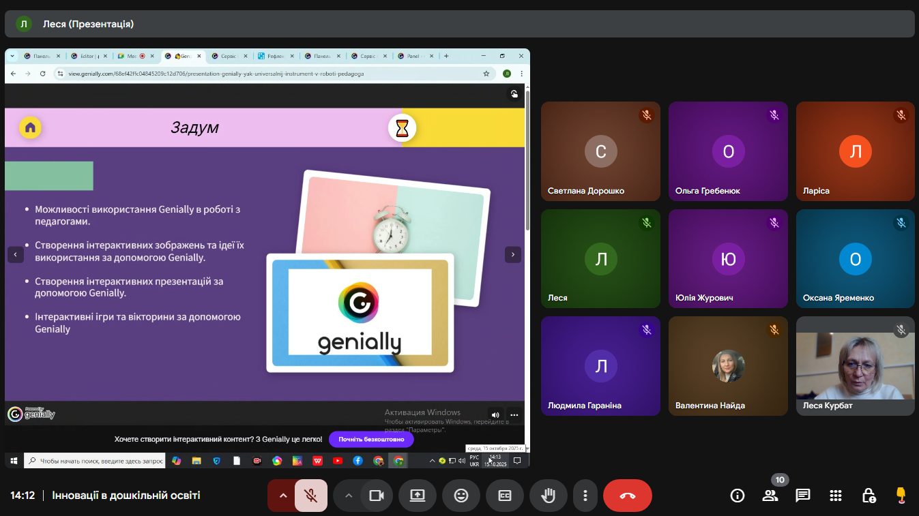919x516 pixels.
Task: Expand video settings chevron beside camera
Action: pos(349,496)
